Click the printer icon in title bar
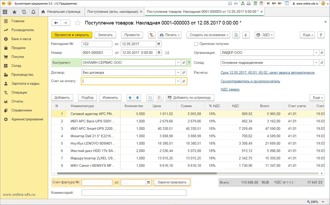The height and width of the screenshot is (205, 330). [236, 3]
